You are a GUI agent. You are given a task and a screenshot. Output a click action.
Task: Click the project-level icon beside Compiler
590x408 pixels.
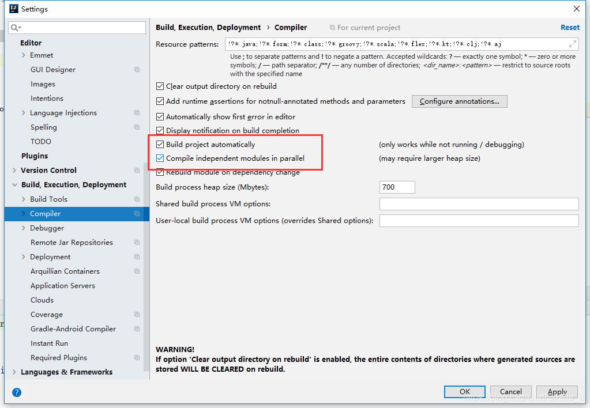[137, 214]
